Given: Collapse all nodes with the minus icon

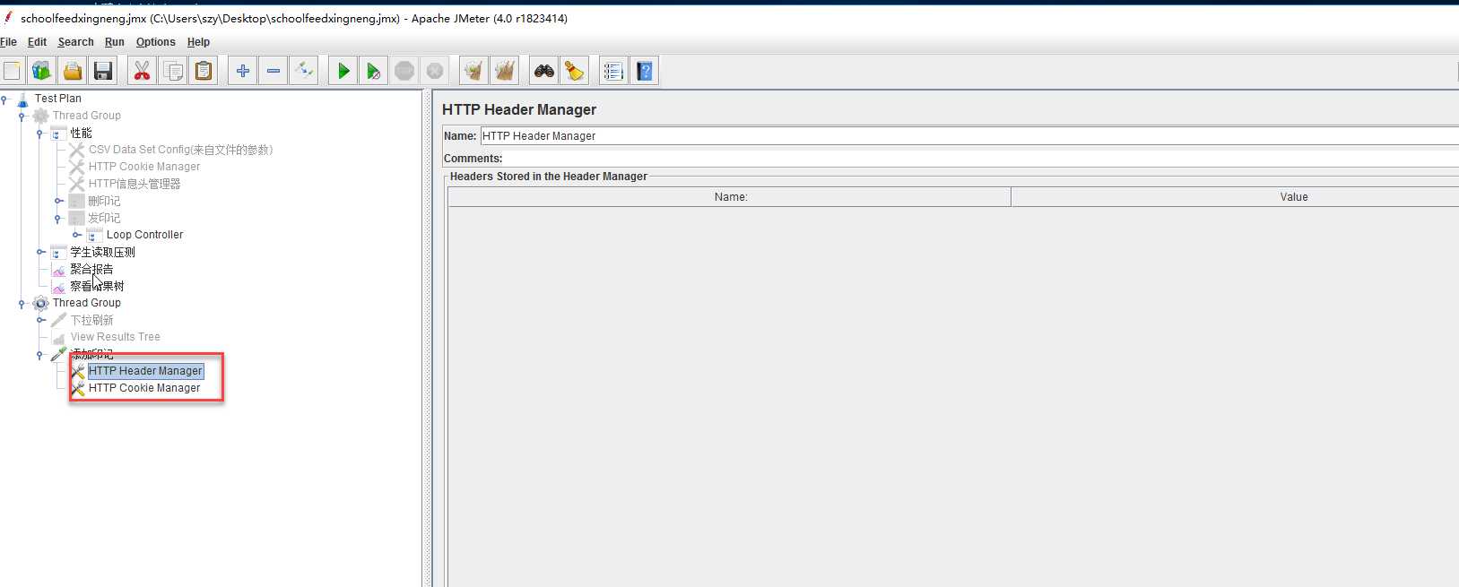Looking at the screenshot, I should [x=274, y=71].
